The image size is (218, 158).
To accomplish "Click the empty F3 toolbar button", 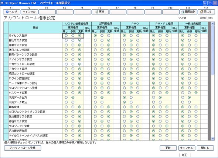I will 47,12.
